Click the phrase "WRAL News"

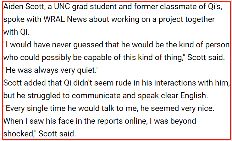pos(65,19)
